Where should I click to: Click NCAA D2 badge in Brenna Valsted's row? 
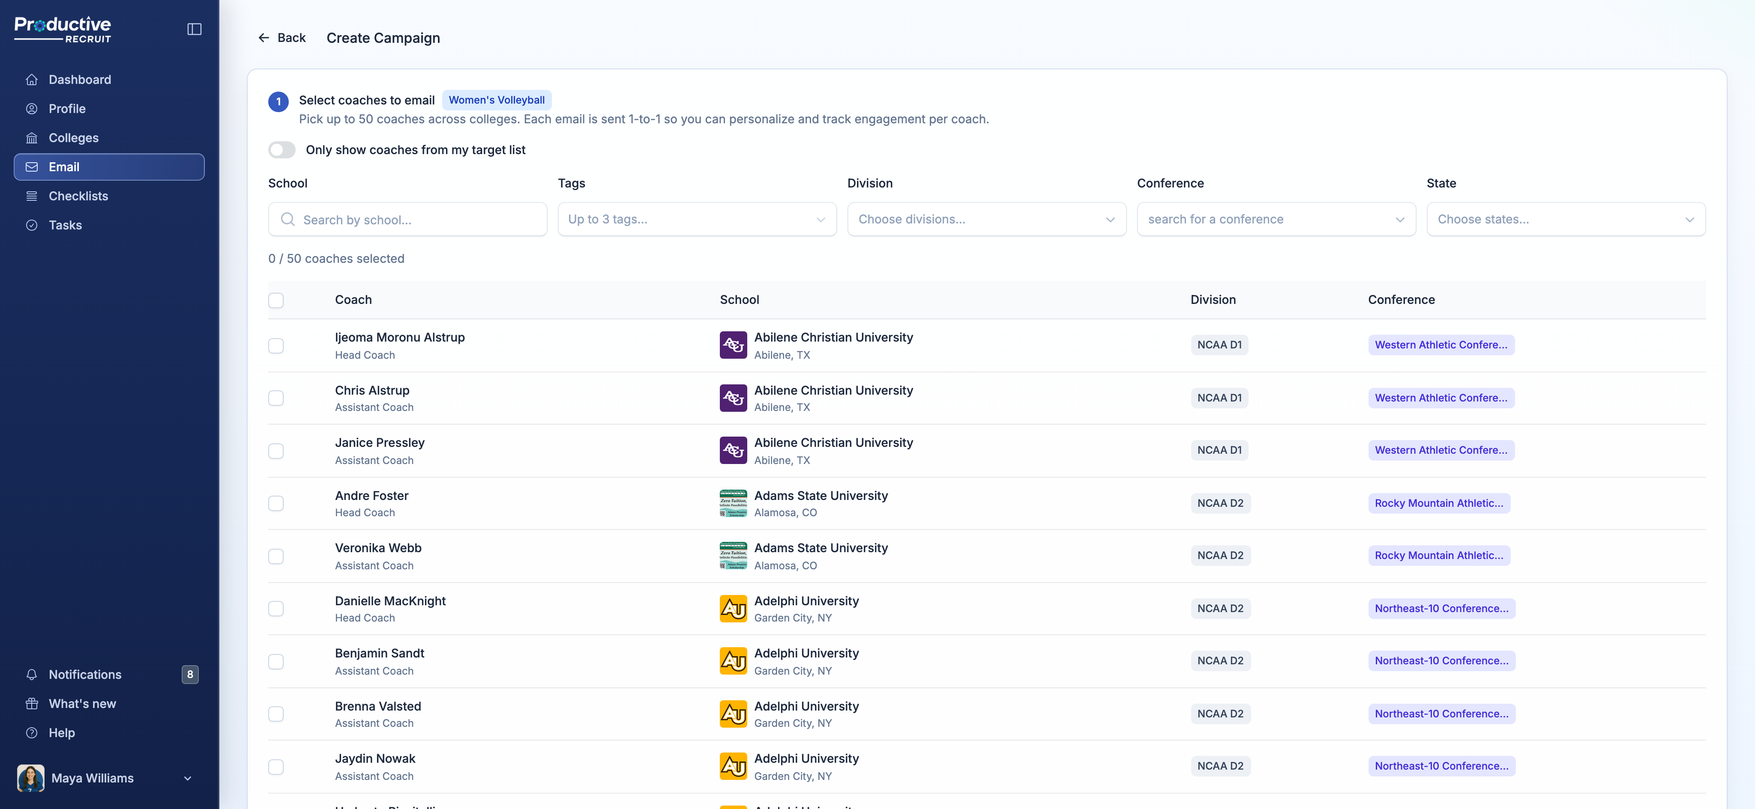(x=1220, y=714)
